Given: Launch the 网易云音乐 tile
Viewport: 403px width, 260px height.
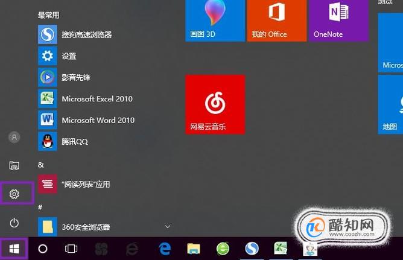Looking at the screenshot, I should coord(215,104).
